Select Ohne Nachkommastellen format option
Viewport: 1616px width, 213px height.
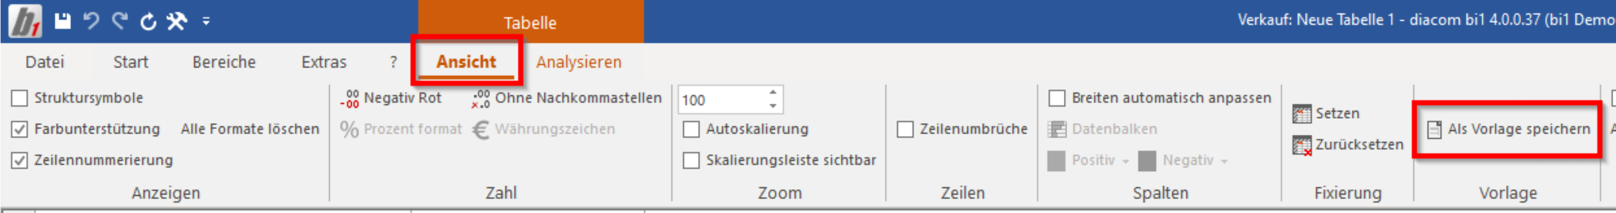point(567,98)
